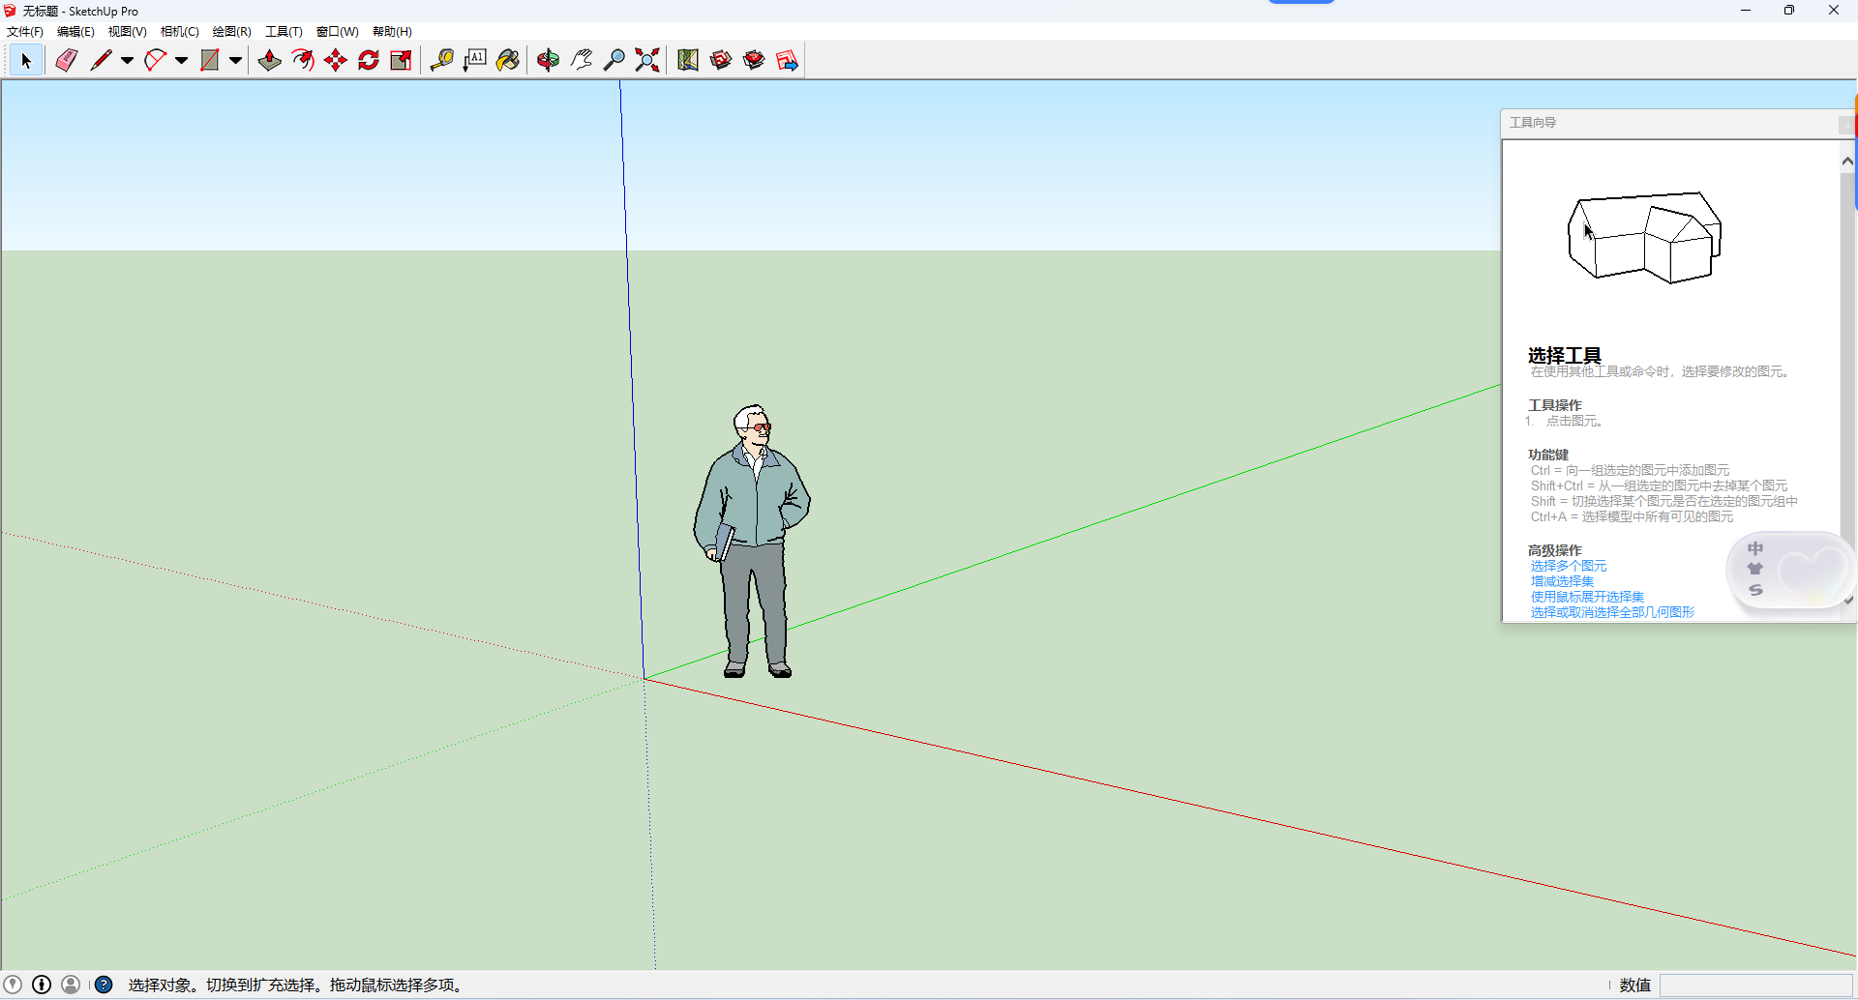This screenshot has width=1858, height=1000.
Task: Activate the Push/Pull tool
Action: point(269,59)
